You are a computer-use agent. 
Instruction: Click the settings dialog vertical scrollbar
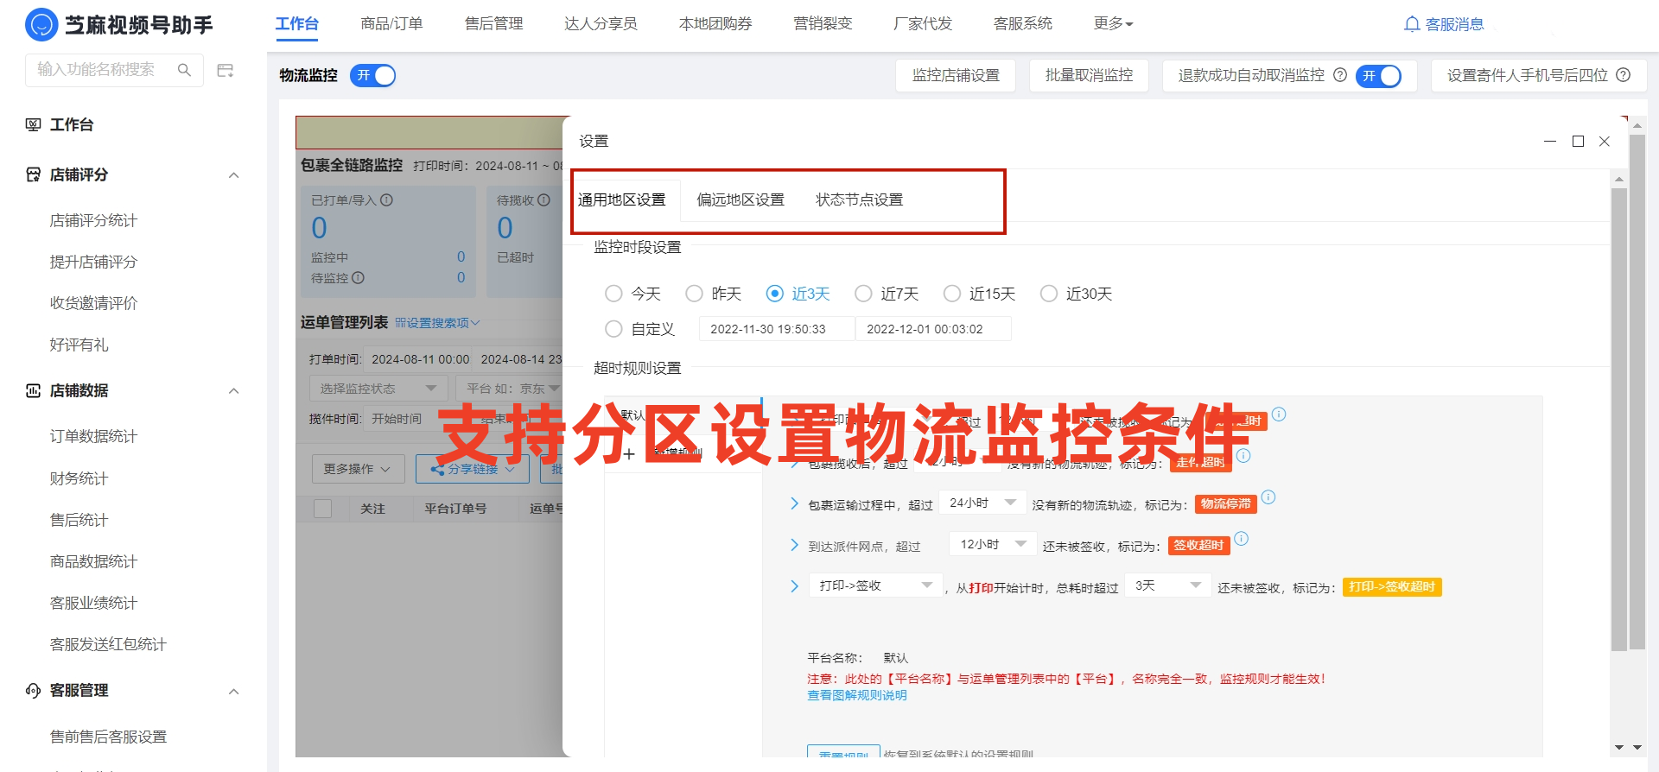point(1619,419)
